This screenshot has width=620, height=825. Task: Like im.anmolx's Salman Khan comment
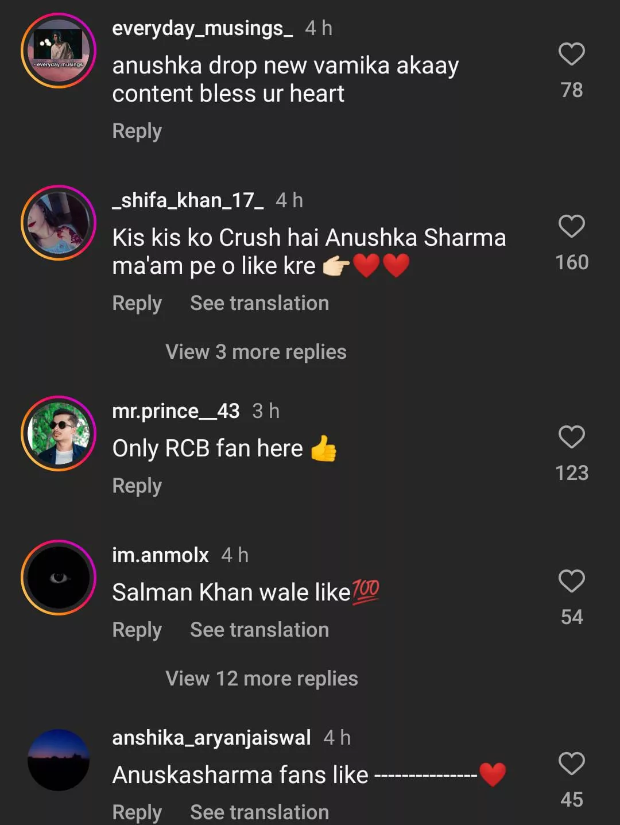571,582
